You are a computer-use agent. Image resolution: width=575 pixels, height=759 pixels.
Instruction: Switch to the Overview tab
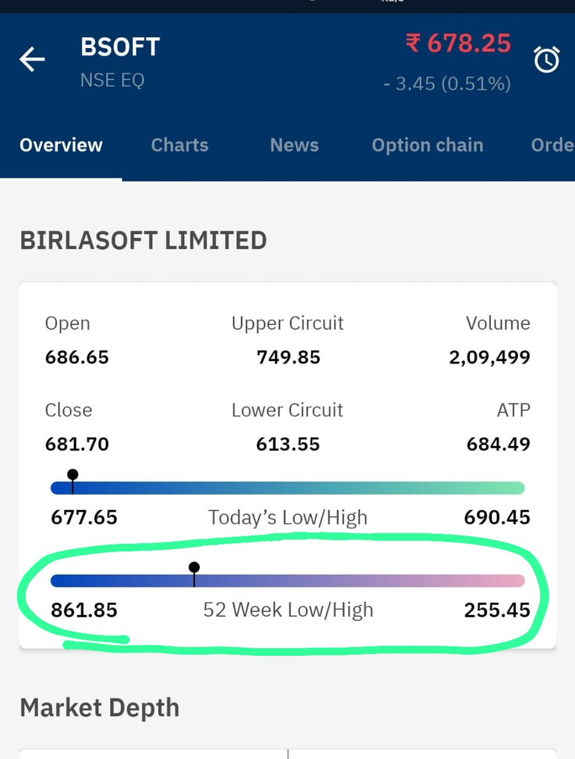[61, 145]
